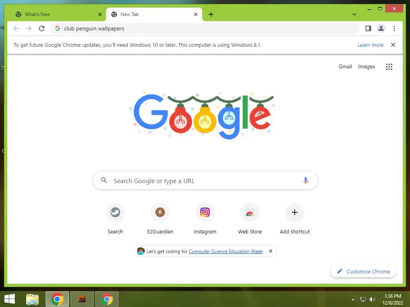The width and height of the screenshot is (410, 307).
Task: Open the Web Store shortcut tile
Action: click(x=250, y=219)
